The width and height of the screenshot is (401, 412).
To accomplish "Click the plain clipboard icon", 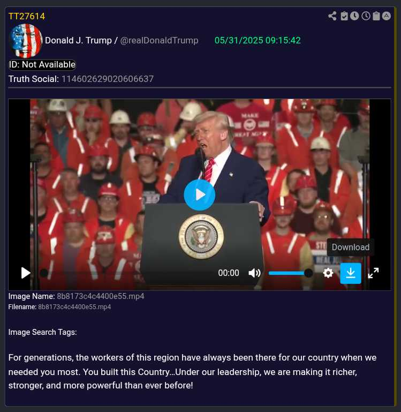I will coord(376,16).
